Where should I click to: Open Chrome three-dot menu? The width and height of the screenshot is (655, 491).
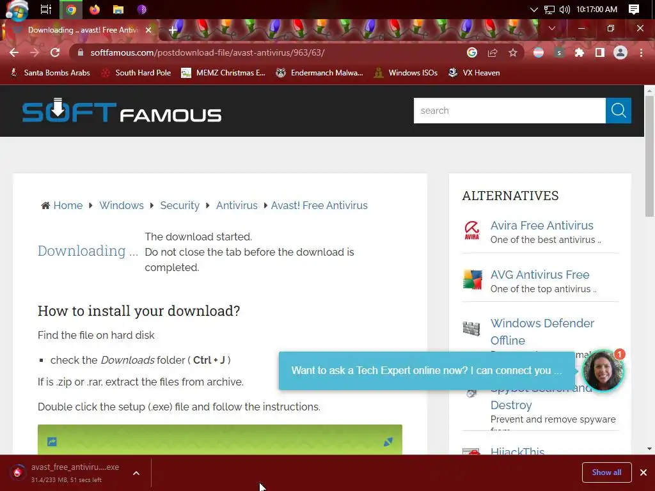(641, 52)
